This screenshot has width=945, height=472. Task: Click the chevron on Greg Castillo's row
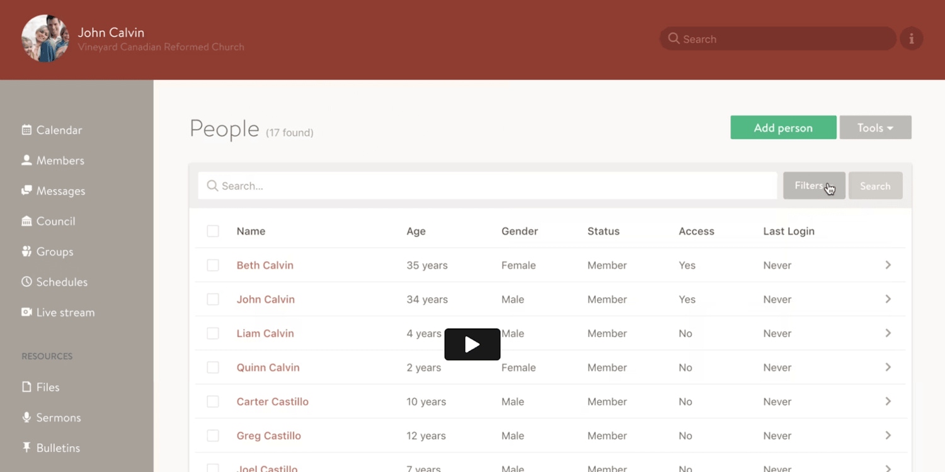click(888, 435)
